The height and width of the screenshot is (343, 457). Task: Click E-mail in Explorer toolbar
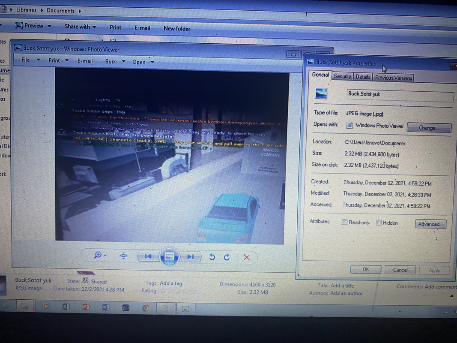tap(142, 28)
